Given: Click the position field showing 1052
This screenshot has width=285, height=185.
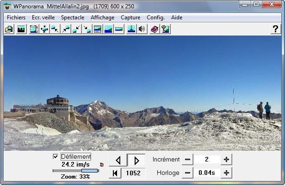Looking at the screenshot, I should [x=133, y=173].
